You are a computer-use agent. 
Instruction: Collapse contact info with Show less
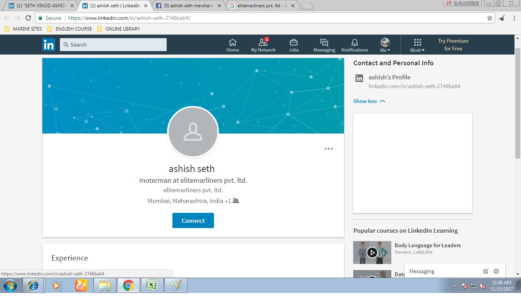pyautogui.click(x=369, y=101)
